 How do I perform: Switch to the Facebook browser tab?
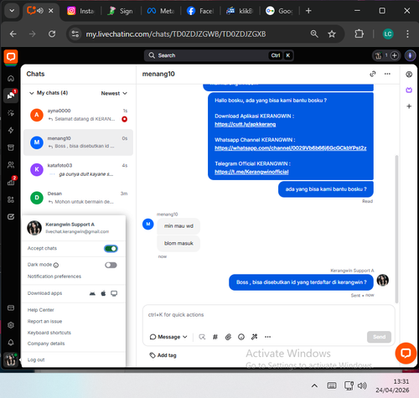(200, 11)
